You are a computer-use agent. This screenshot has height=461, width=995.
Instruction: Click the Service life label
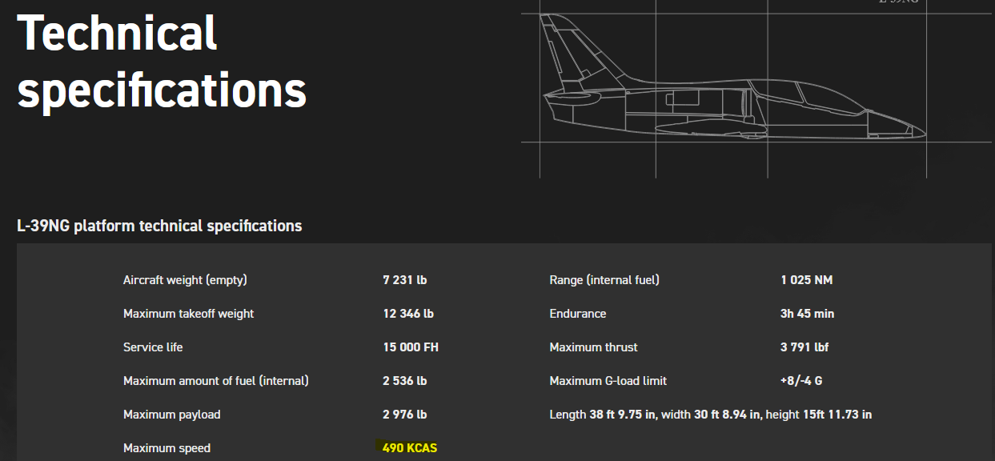[x=153, y=347]
